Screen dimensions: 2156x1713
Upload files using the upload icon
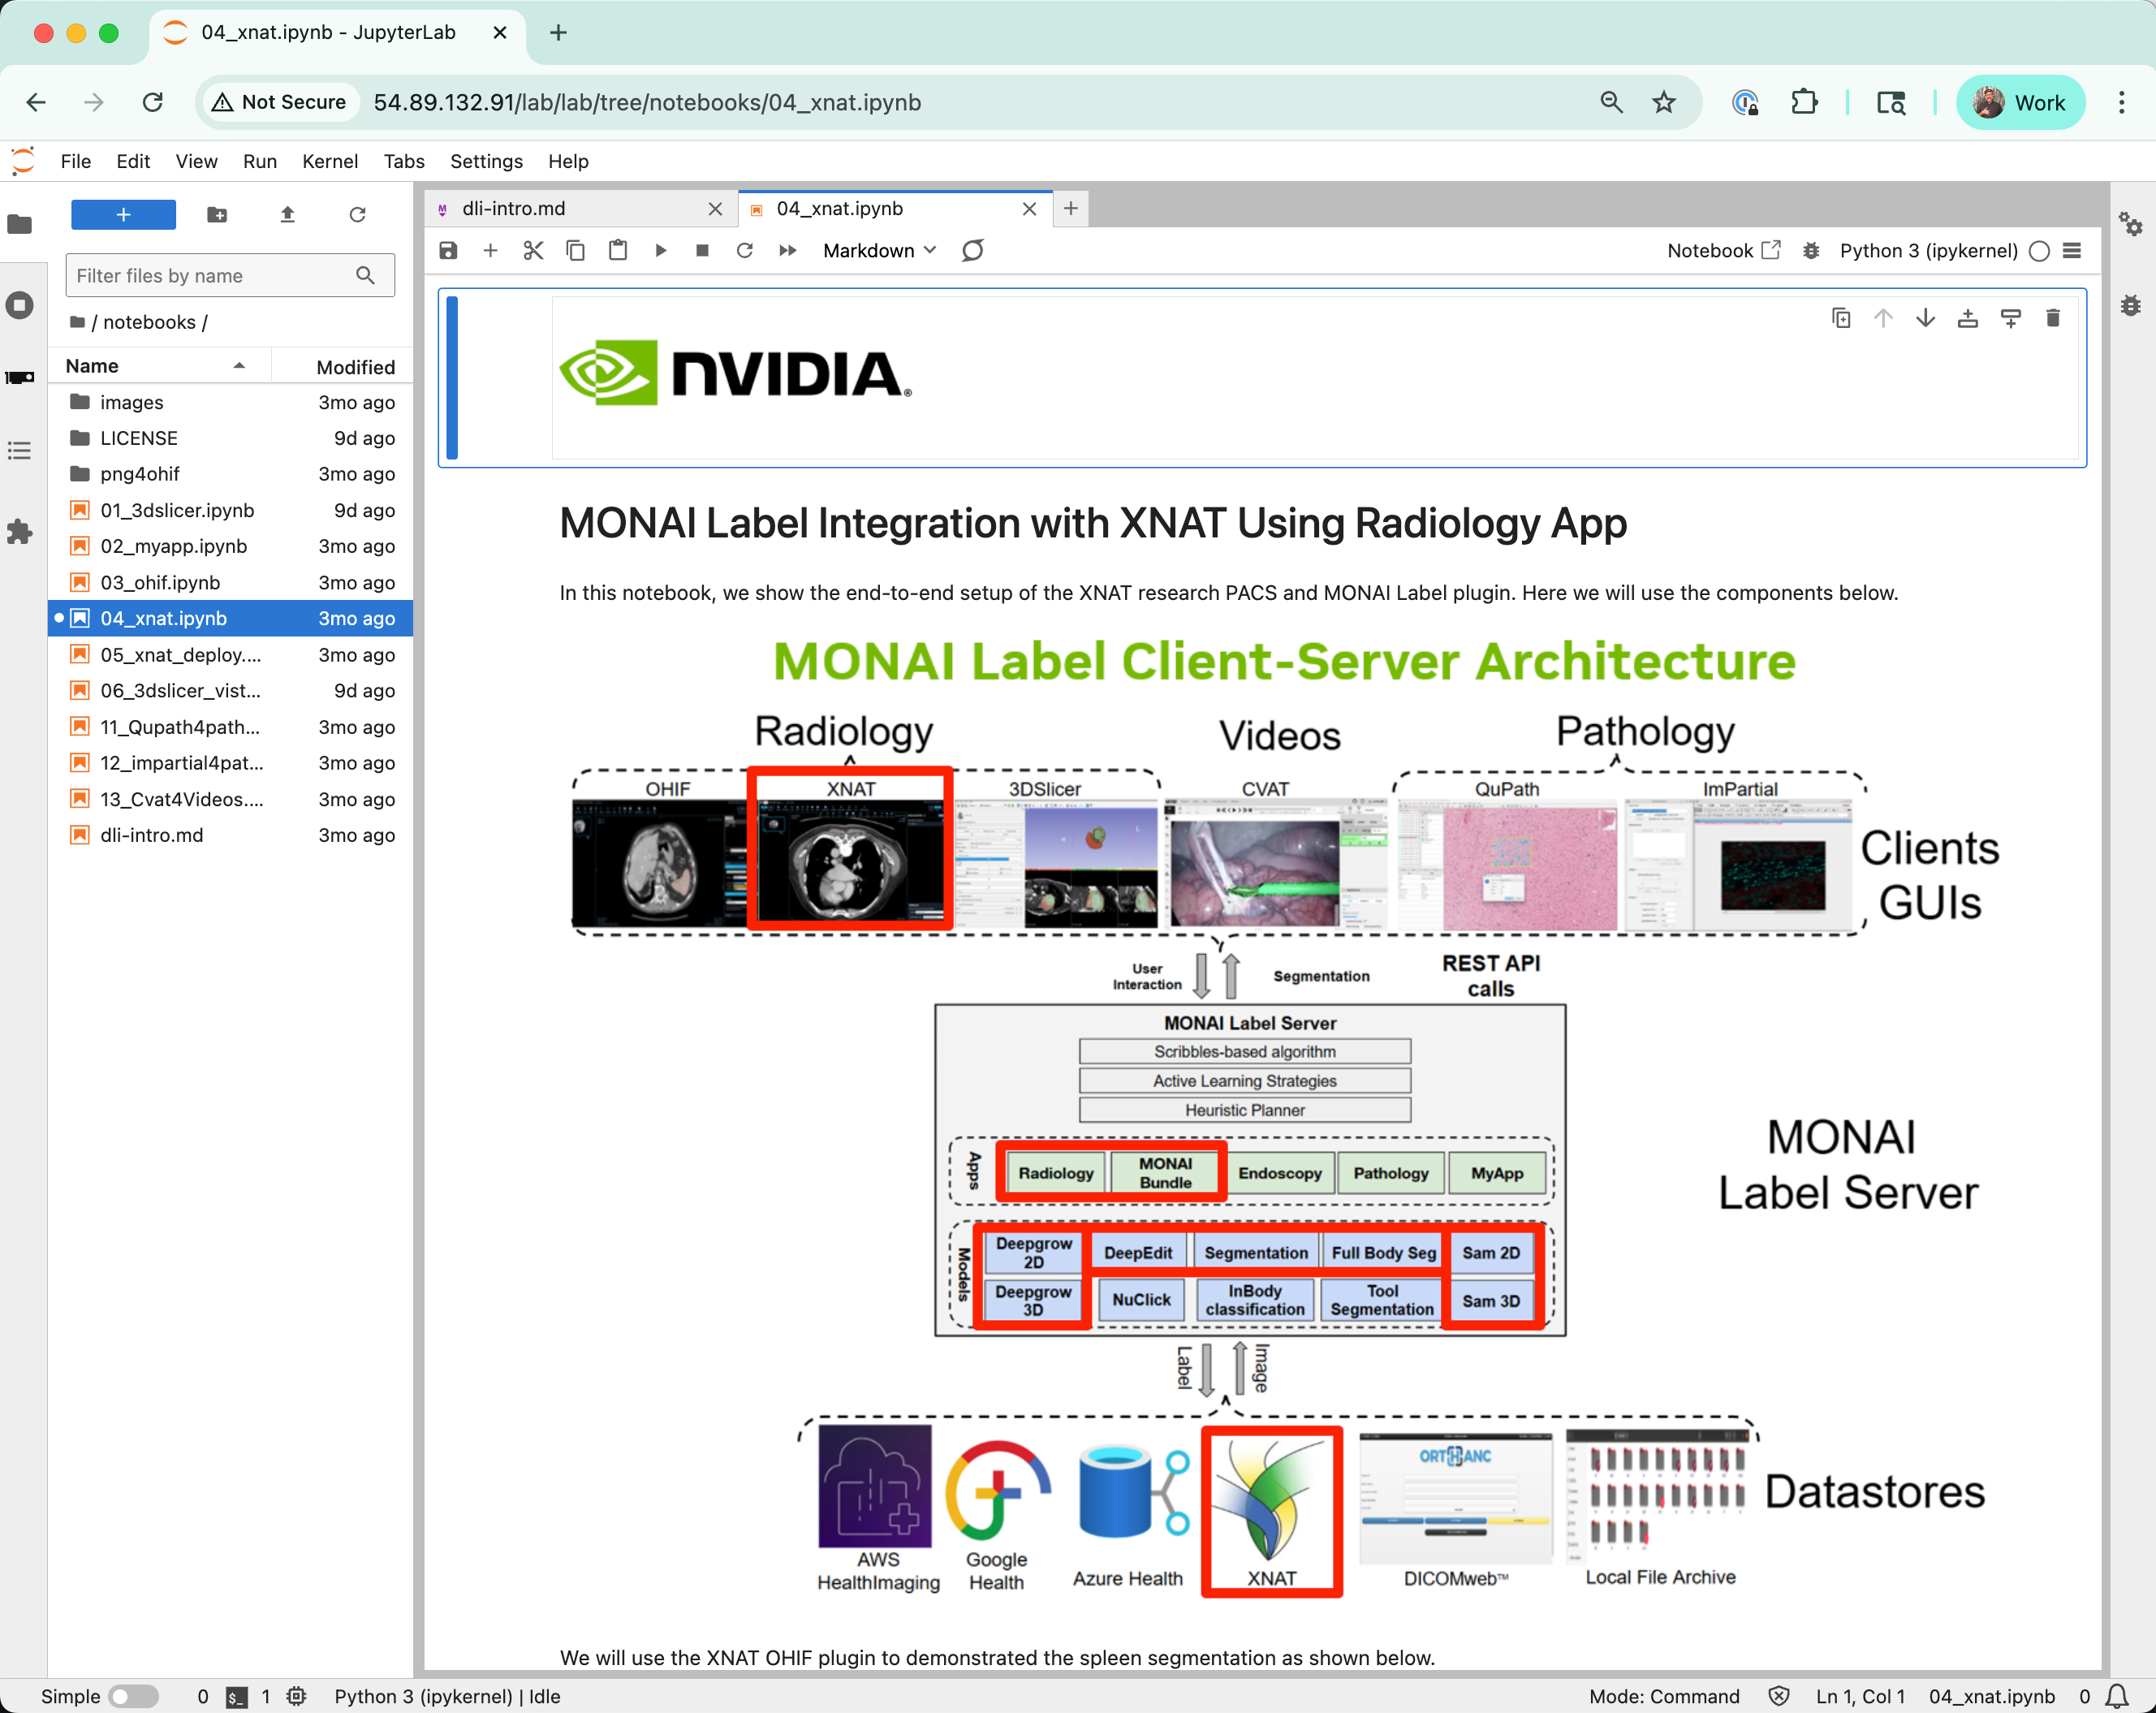[x=287, y=215]
